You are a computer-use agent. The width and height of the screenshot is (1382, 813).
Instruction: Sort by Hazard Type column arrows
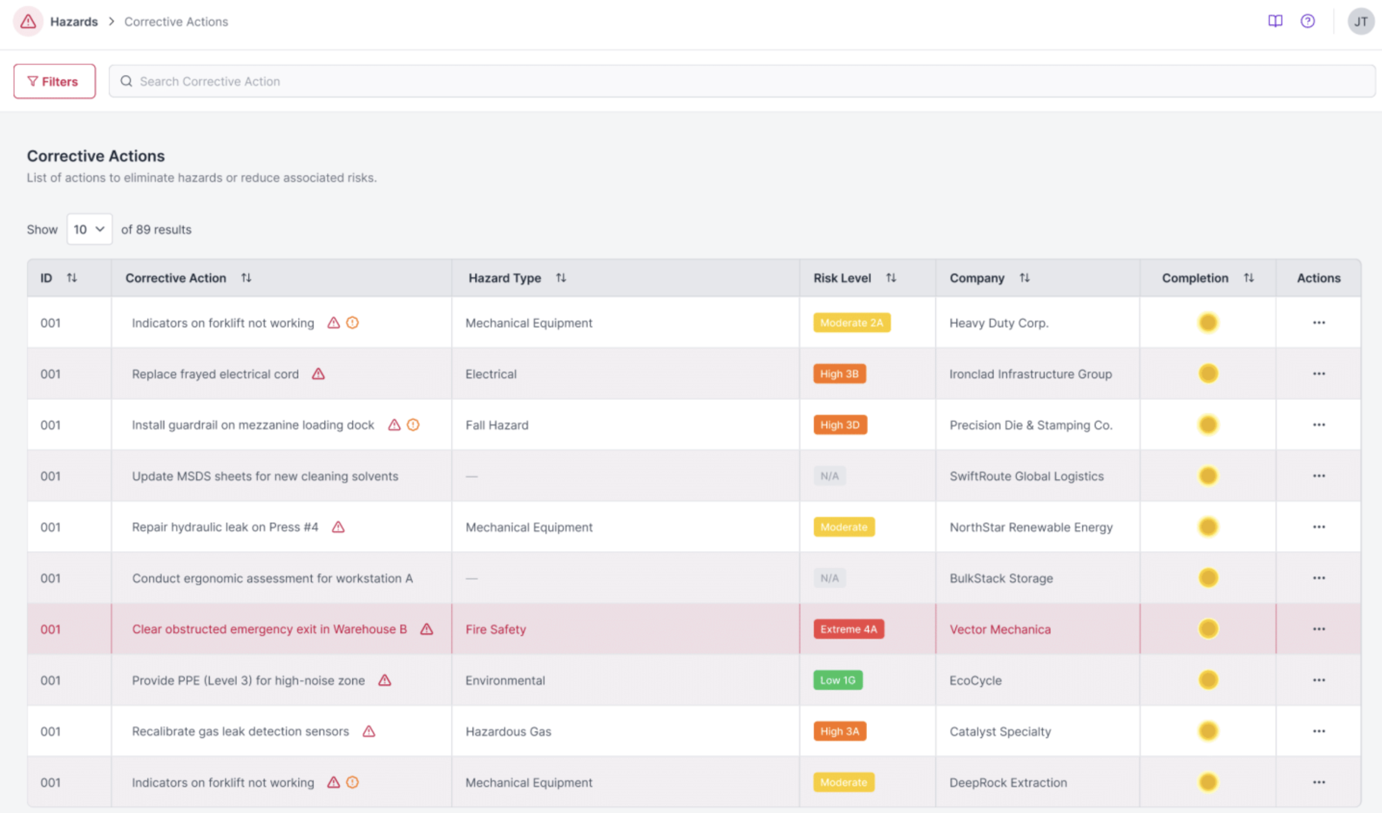(x=560, y=278)
